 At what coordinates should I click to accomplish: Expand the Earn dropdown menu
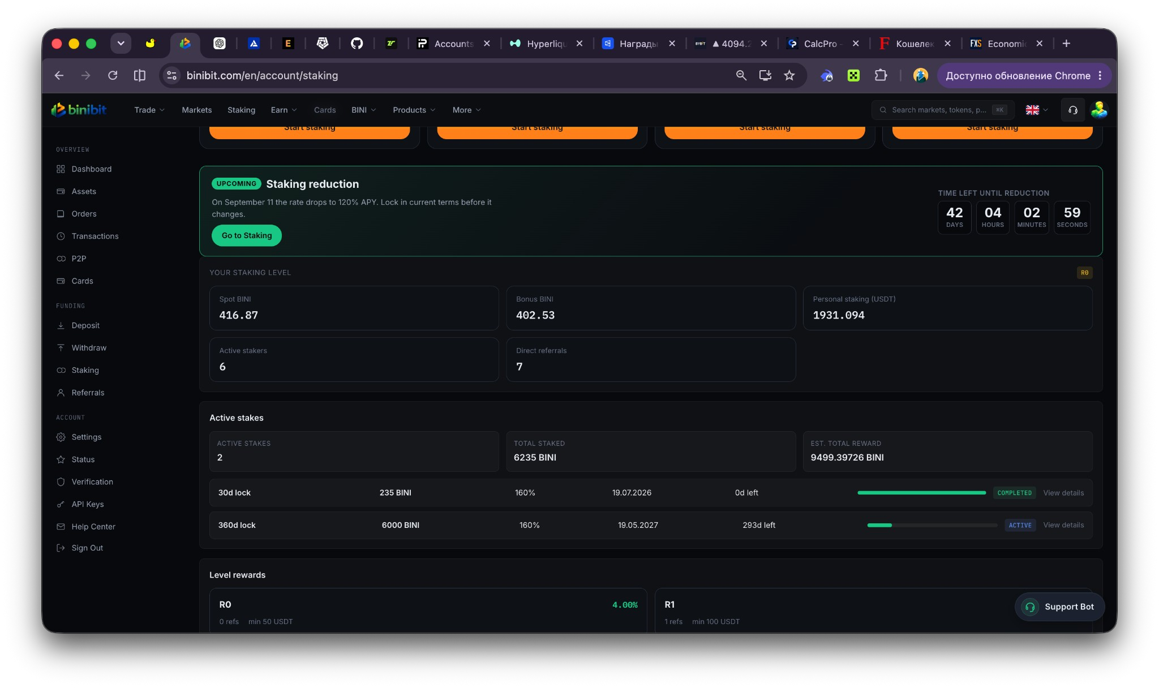[x=284, y=110]
